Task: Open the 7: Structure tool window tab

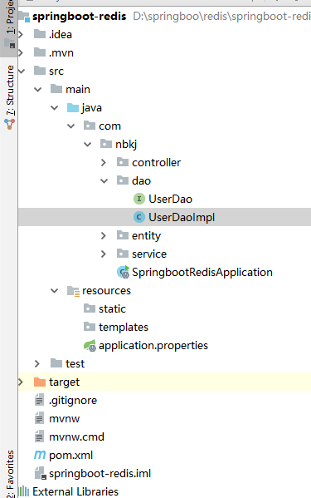Action: coord(9,97)
